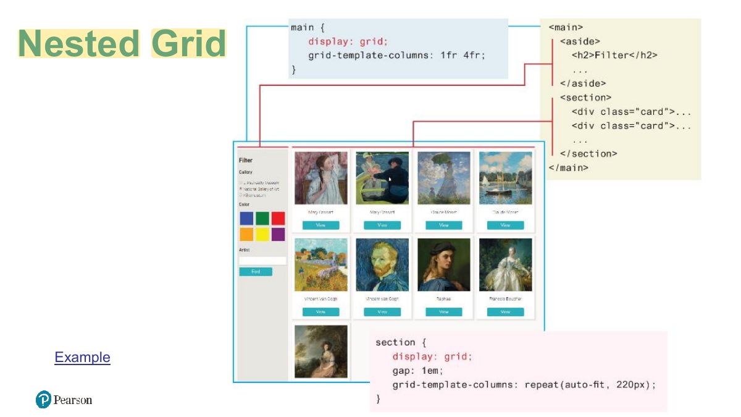Select the National Gallery of Art radio button
This screenshot has width=741, height=417.
tap(241, 189)
